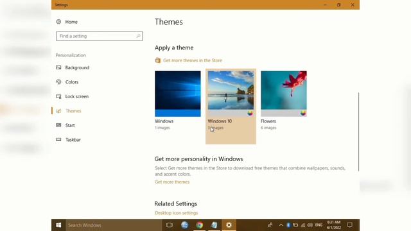411x231 pixels.
Task: Open Background personalization page
Action: click(73, 67)
